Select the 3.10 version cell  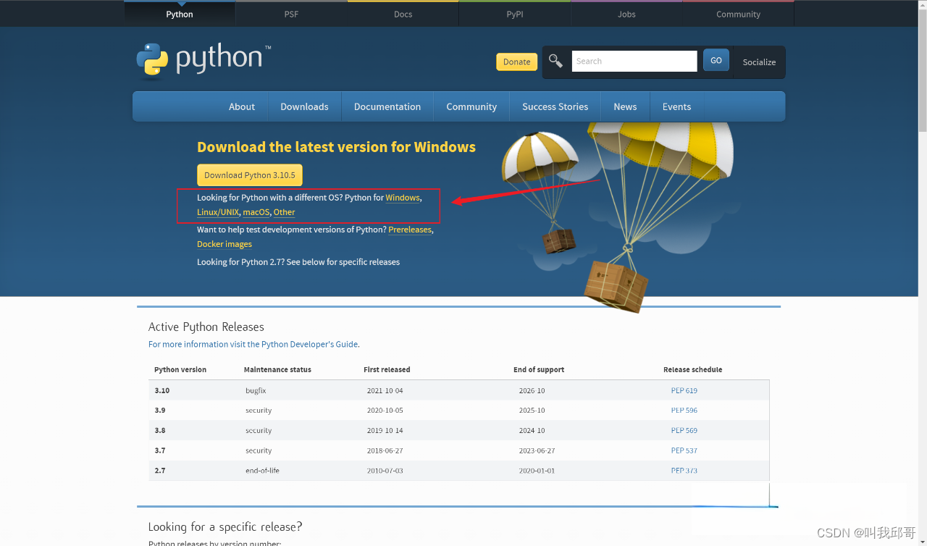click(x=162, y=390)
